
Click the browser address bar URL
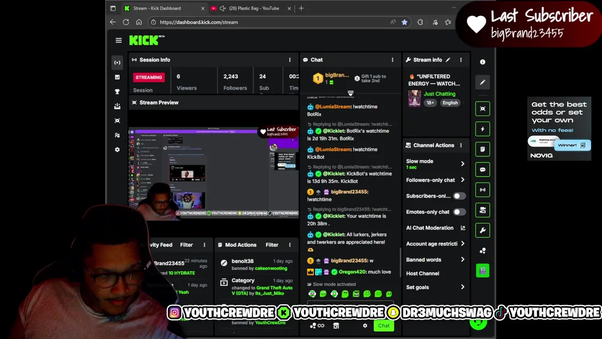(198, 22)
